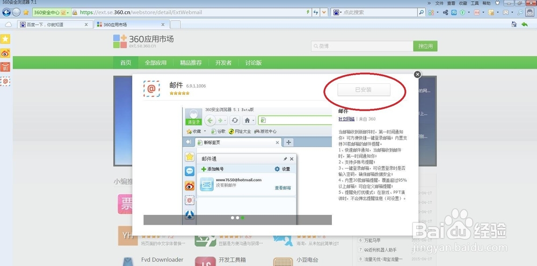The width and height of the screenshot is (537, 266).
Task: Click the magnifier search button beside search box
Action: coord(422,12)
